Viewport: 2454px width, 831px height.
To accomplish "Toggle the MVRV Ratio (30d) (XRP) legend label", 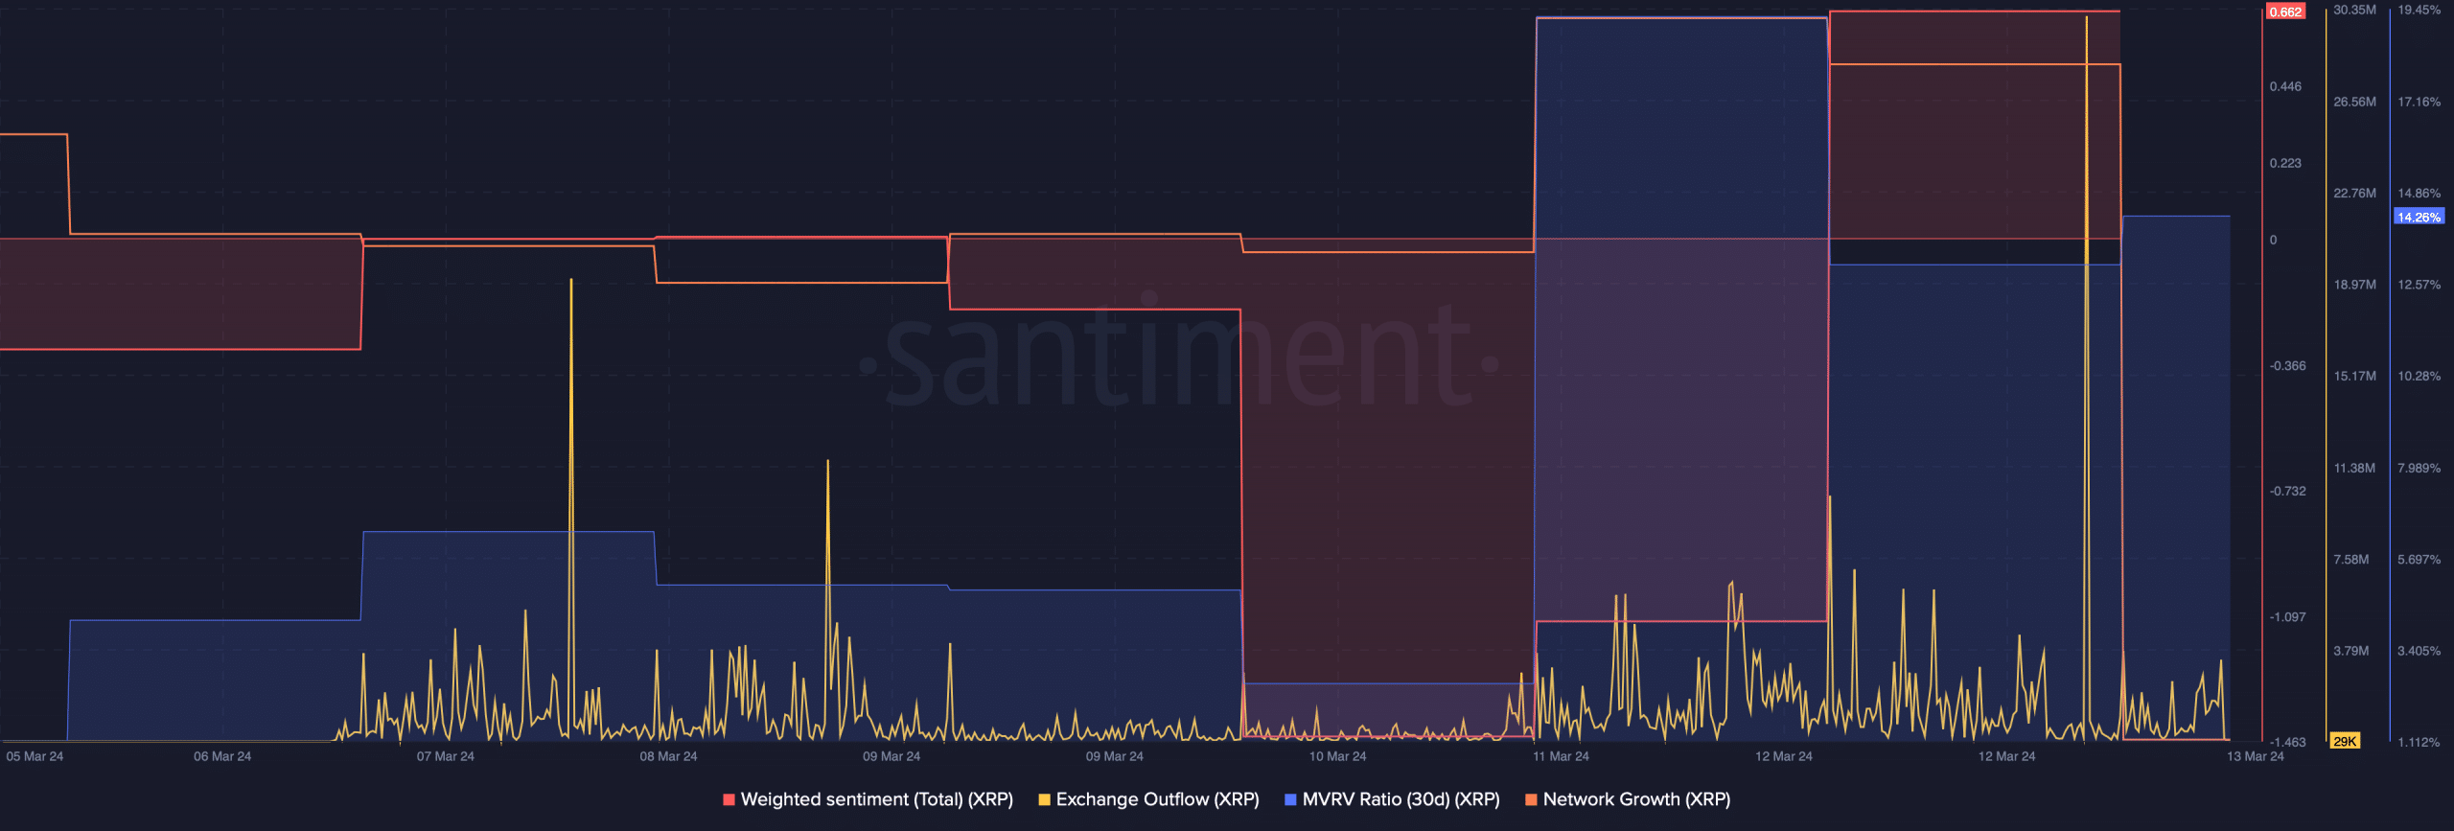I will tap(1401, 799).
